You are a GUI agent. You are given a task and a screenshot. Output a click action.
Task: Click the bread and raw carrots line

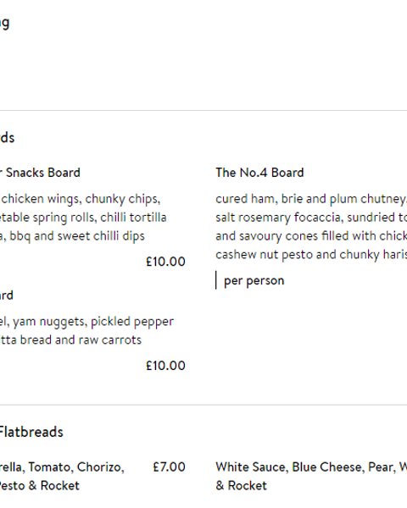(70, 340)
